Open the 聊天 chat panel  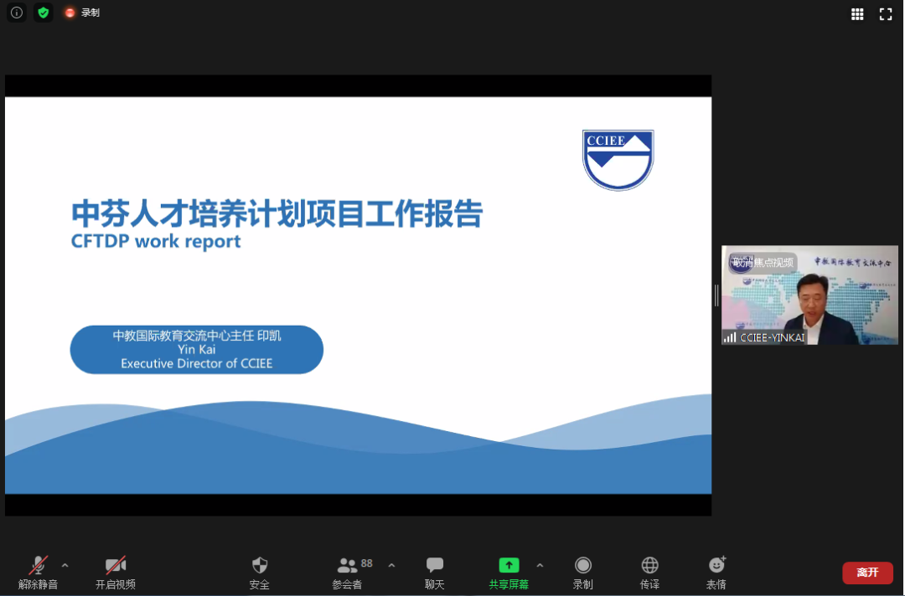click(435, 573)
